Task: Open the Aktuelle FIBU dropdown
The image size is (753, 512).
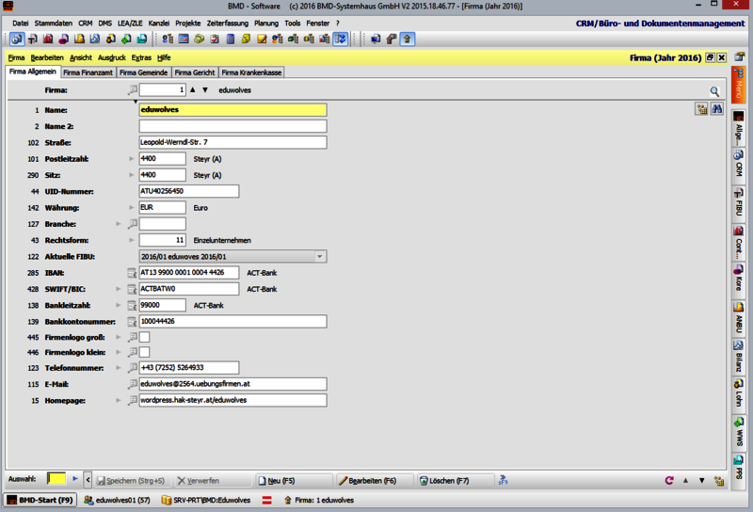Action: pyautogui.click(x=319, y=257)
